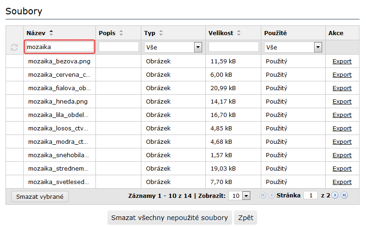The height and width of the screenshot is (227, 366).
Task: Jump to first page icon
Action: tap(263, 196)
